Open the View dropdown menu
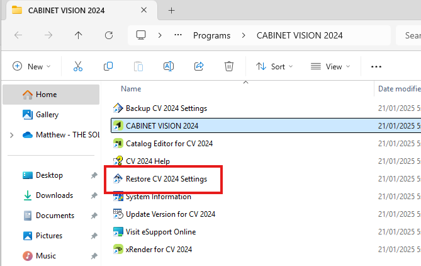Image resolution: width=421 pixels, height=266 pixels. pyautogui.click(x=331, y=66)
